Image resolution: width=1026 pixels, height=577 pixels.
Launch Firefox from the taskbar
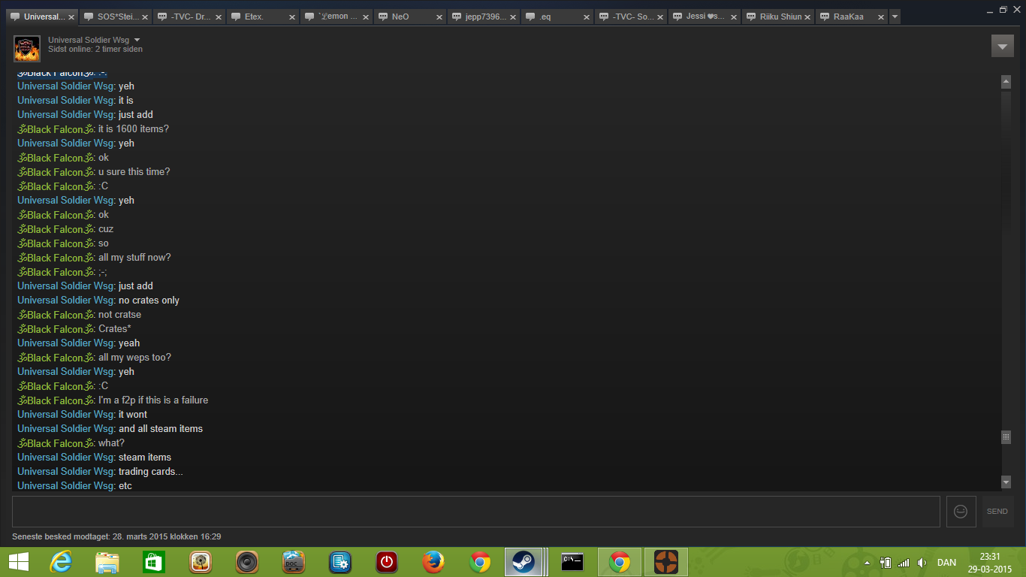[x=433, y=562]
